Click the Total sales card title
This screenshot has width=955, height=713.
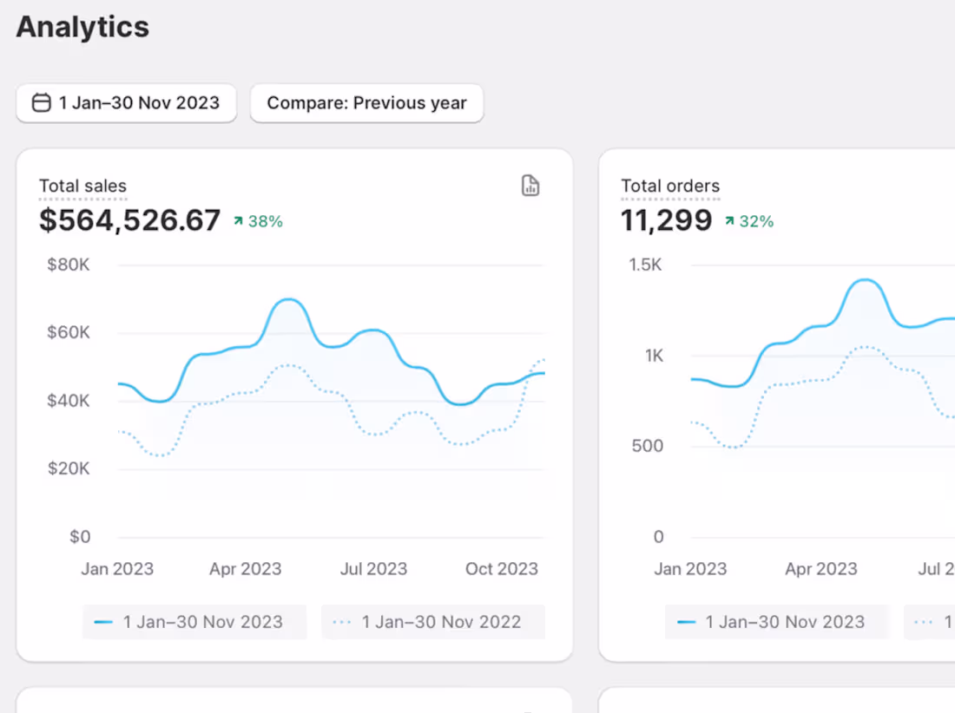pyautogui.click(x=82, y=186)
